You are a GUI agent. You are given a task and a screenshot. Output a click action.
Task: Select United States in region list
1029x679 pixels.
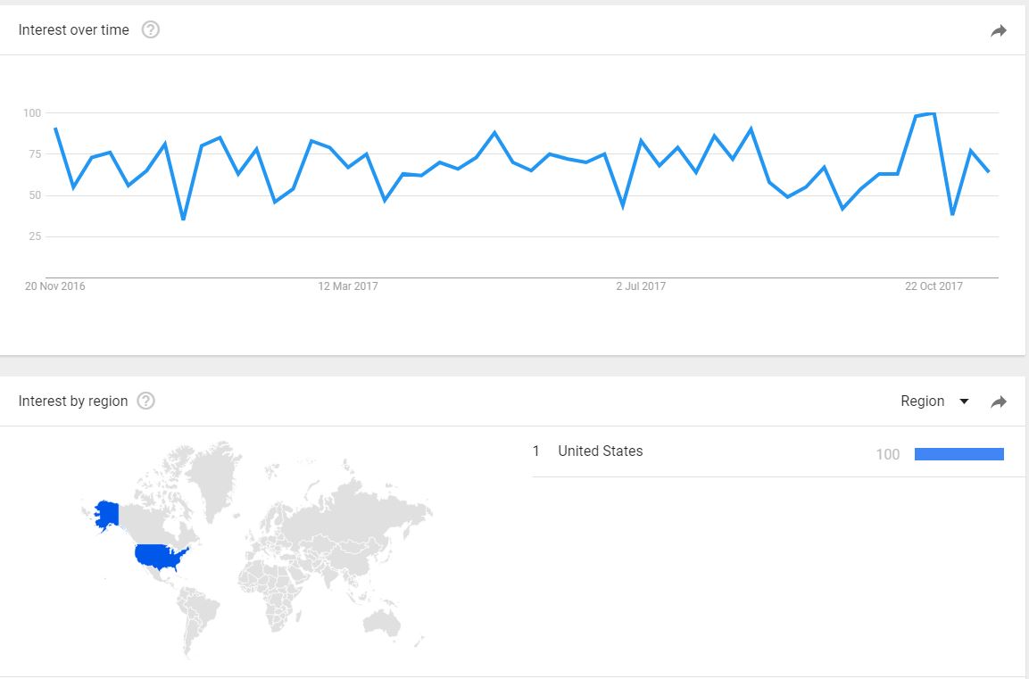tap(600, 451)
